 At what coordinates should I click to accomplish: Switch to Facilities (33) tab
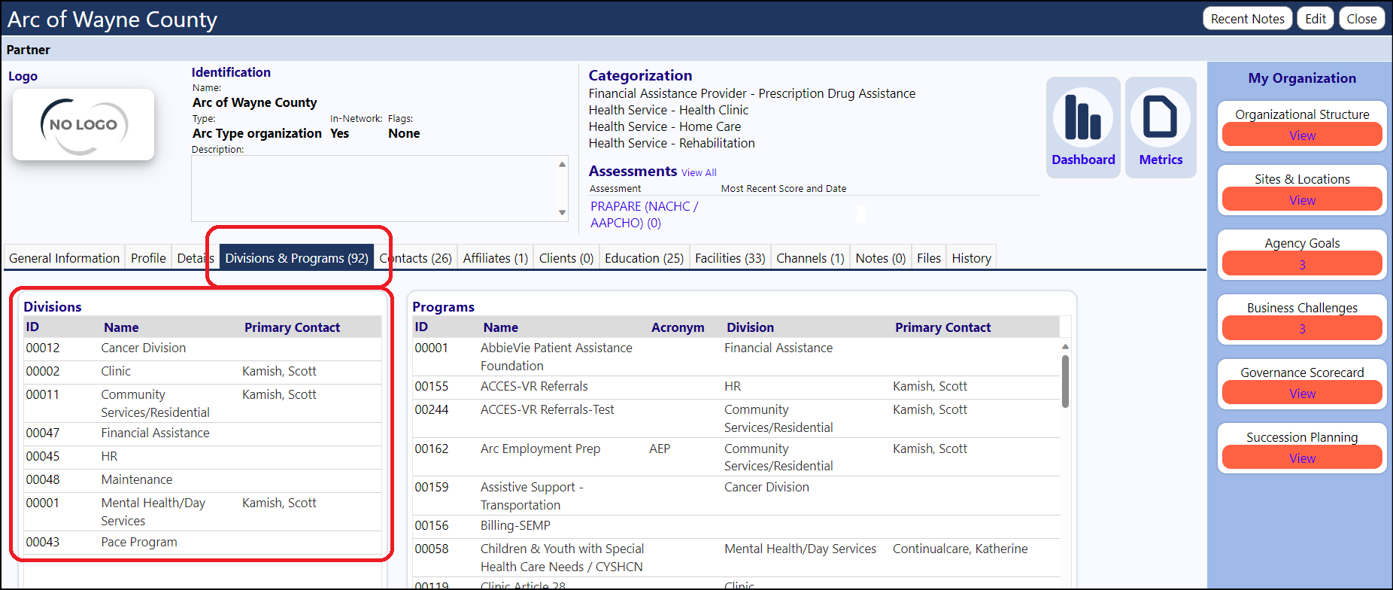pos(730,258)
